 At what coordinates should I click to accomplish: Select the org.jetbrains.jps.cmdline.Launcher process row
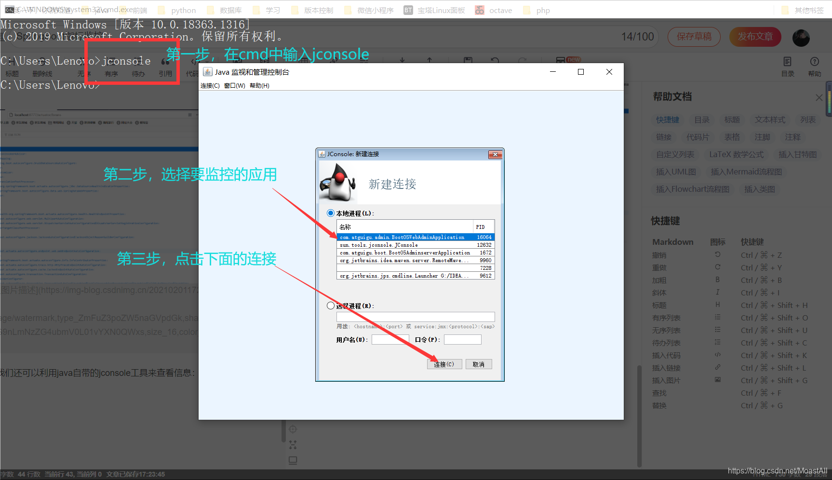(416, 276)
